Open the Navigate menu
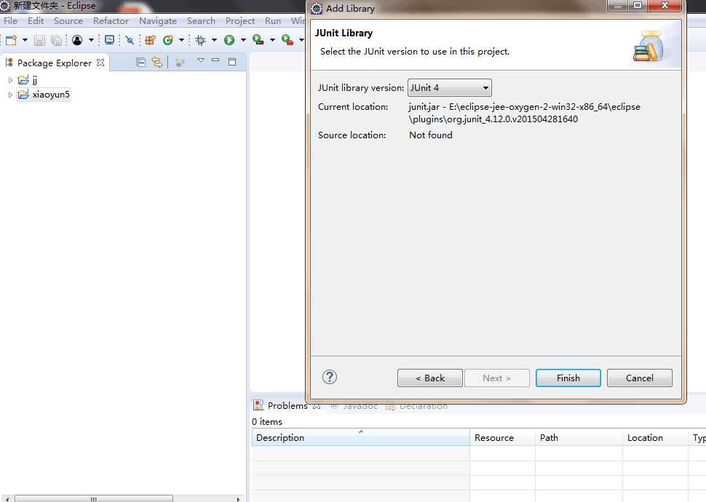The height and width of the screenshot is (502, 706). click(158, 20)
